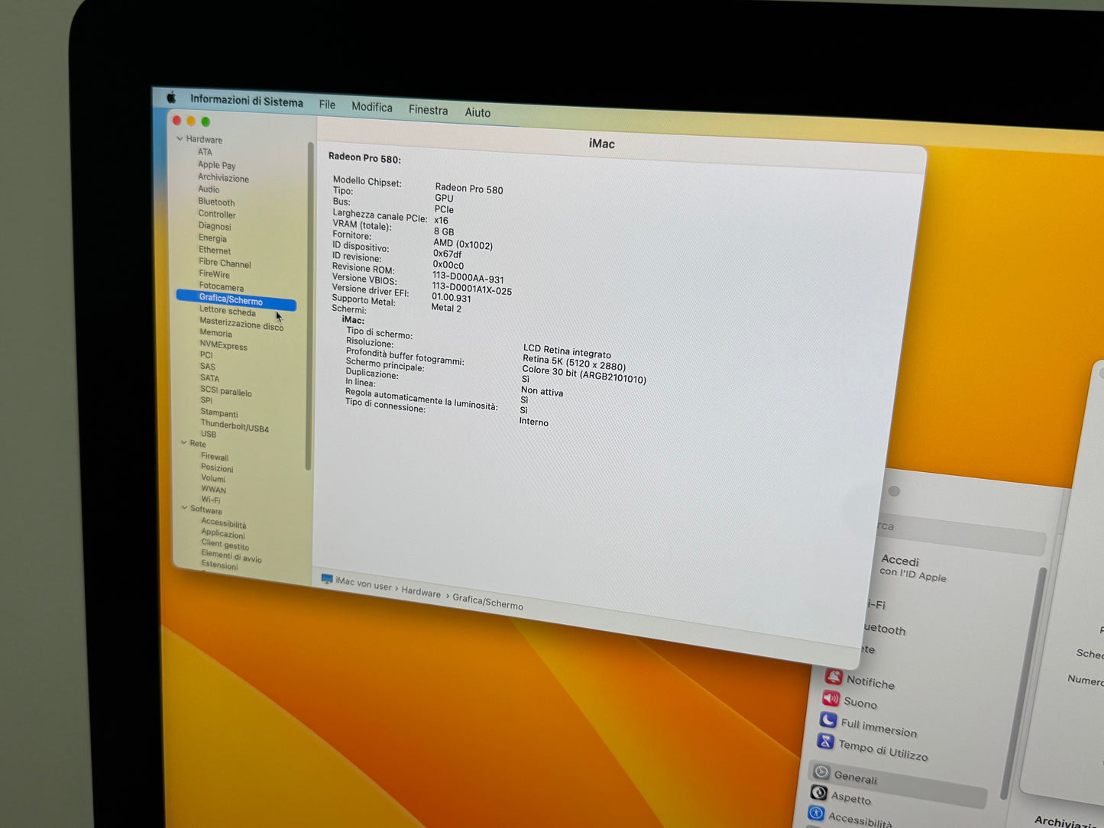Click 'Hardware' in the path bar

(421, 592)
